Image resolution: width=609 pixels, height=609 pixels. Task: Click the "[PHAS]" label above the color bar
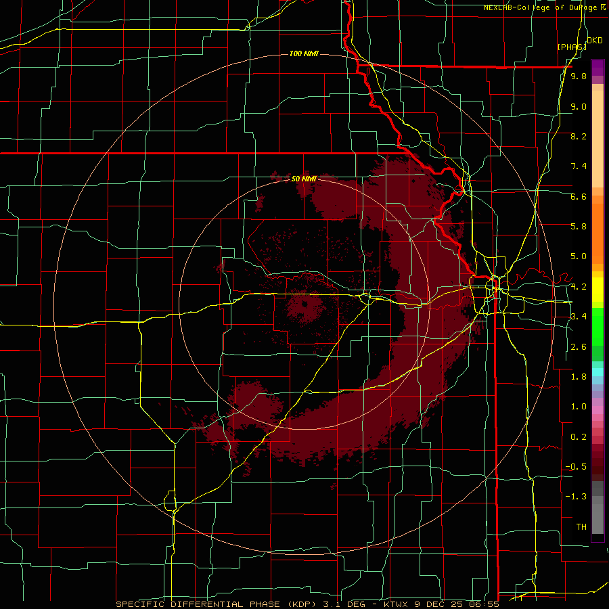(x=572, y=47)
